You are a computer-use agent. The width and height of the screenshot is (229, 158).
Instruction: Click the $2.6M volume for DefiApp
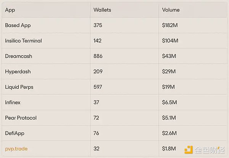[169, 133]
